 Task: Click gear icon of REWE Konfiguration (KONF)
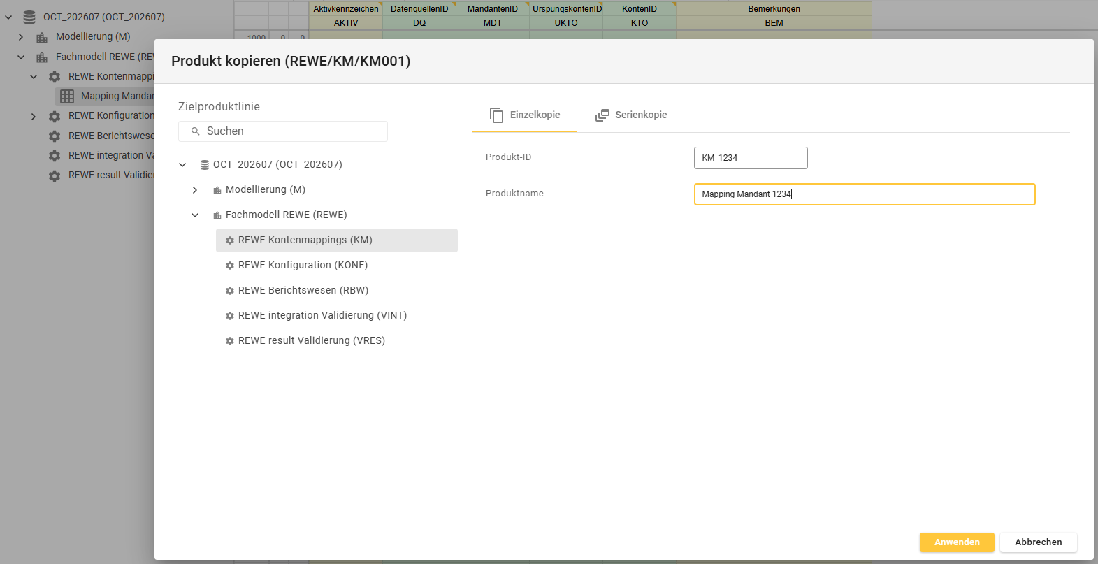[230, 266]
